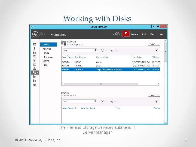Select server row 10.0.0.2
This screenshot has width=196, height=147.
point(111,62)
